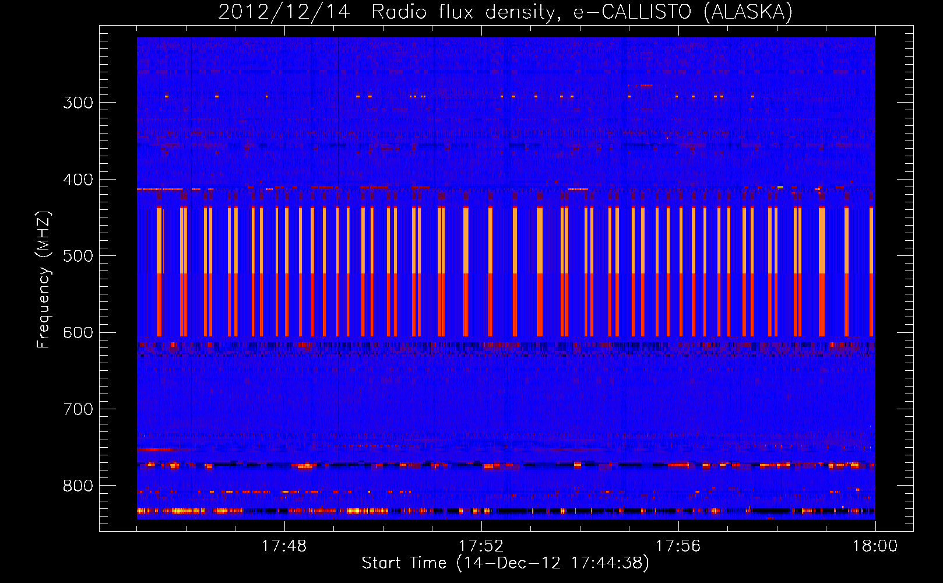943x583 pixels.
Task: Click the '600' frequency axis label
Action: tap(78, 333)
